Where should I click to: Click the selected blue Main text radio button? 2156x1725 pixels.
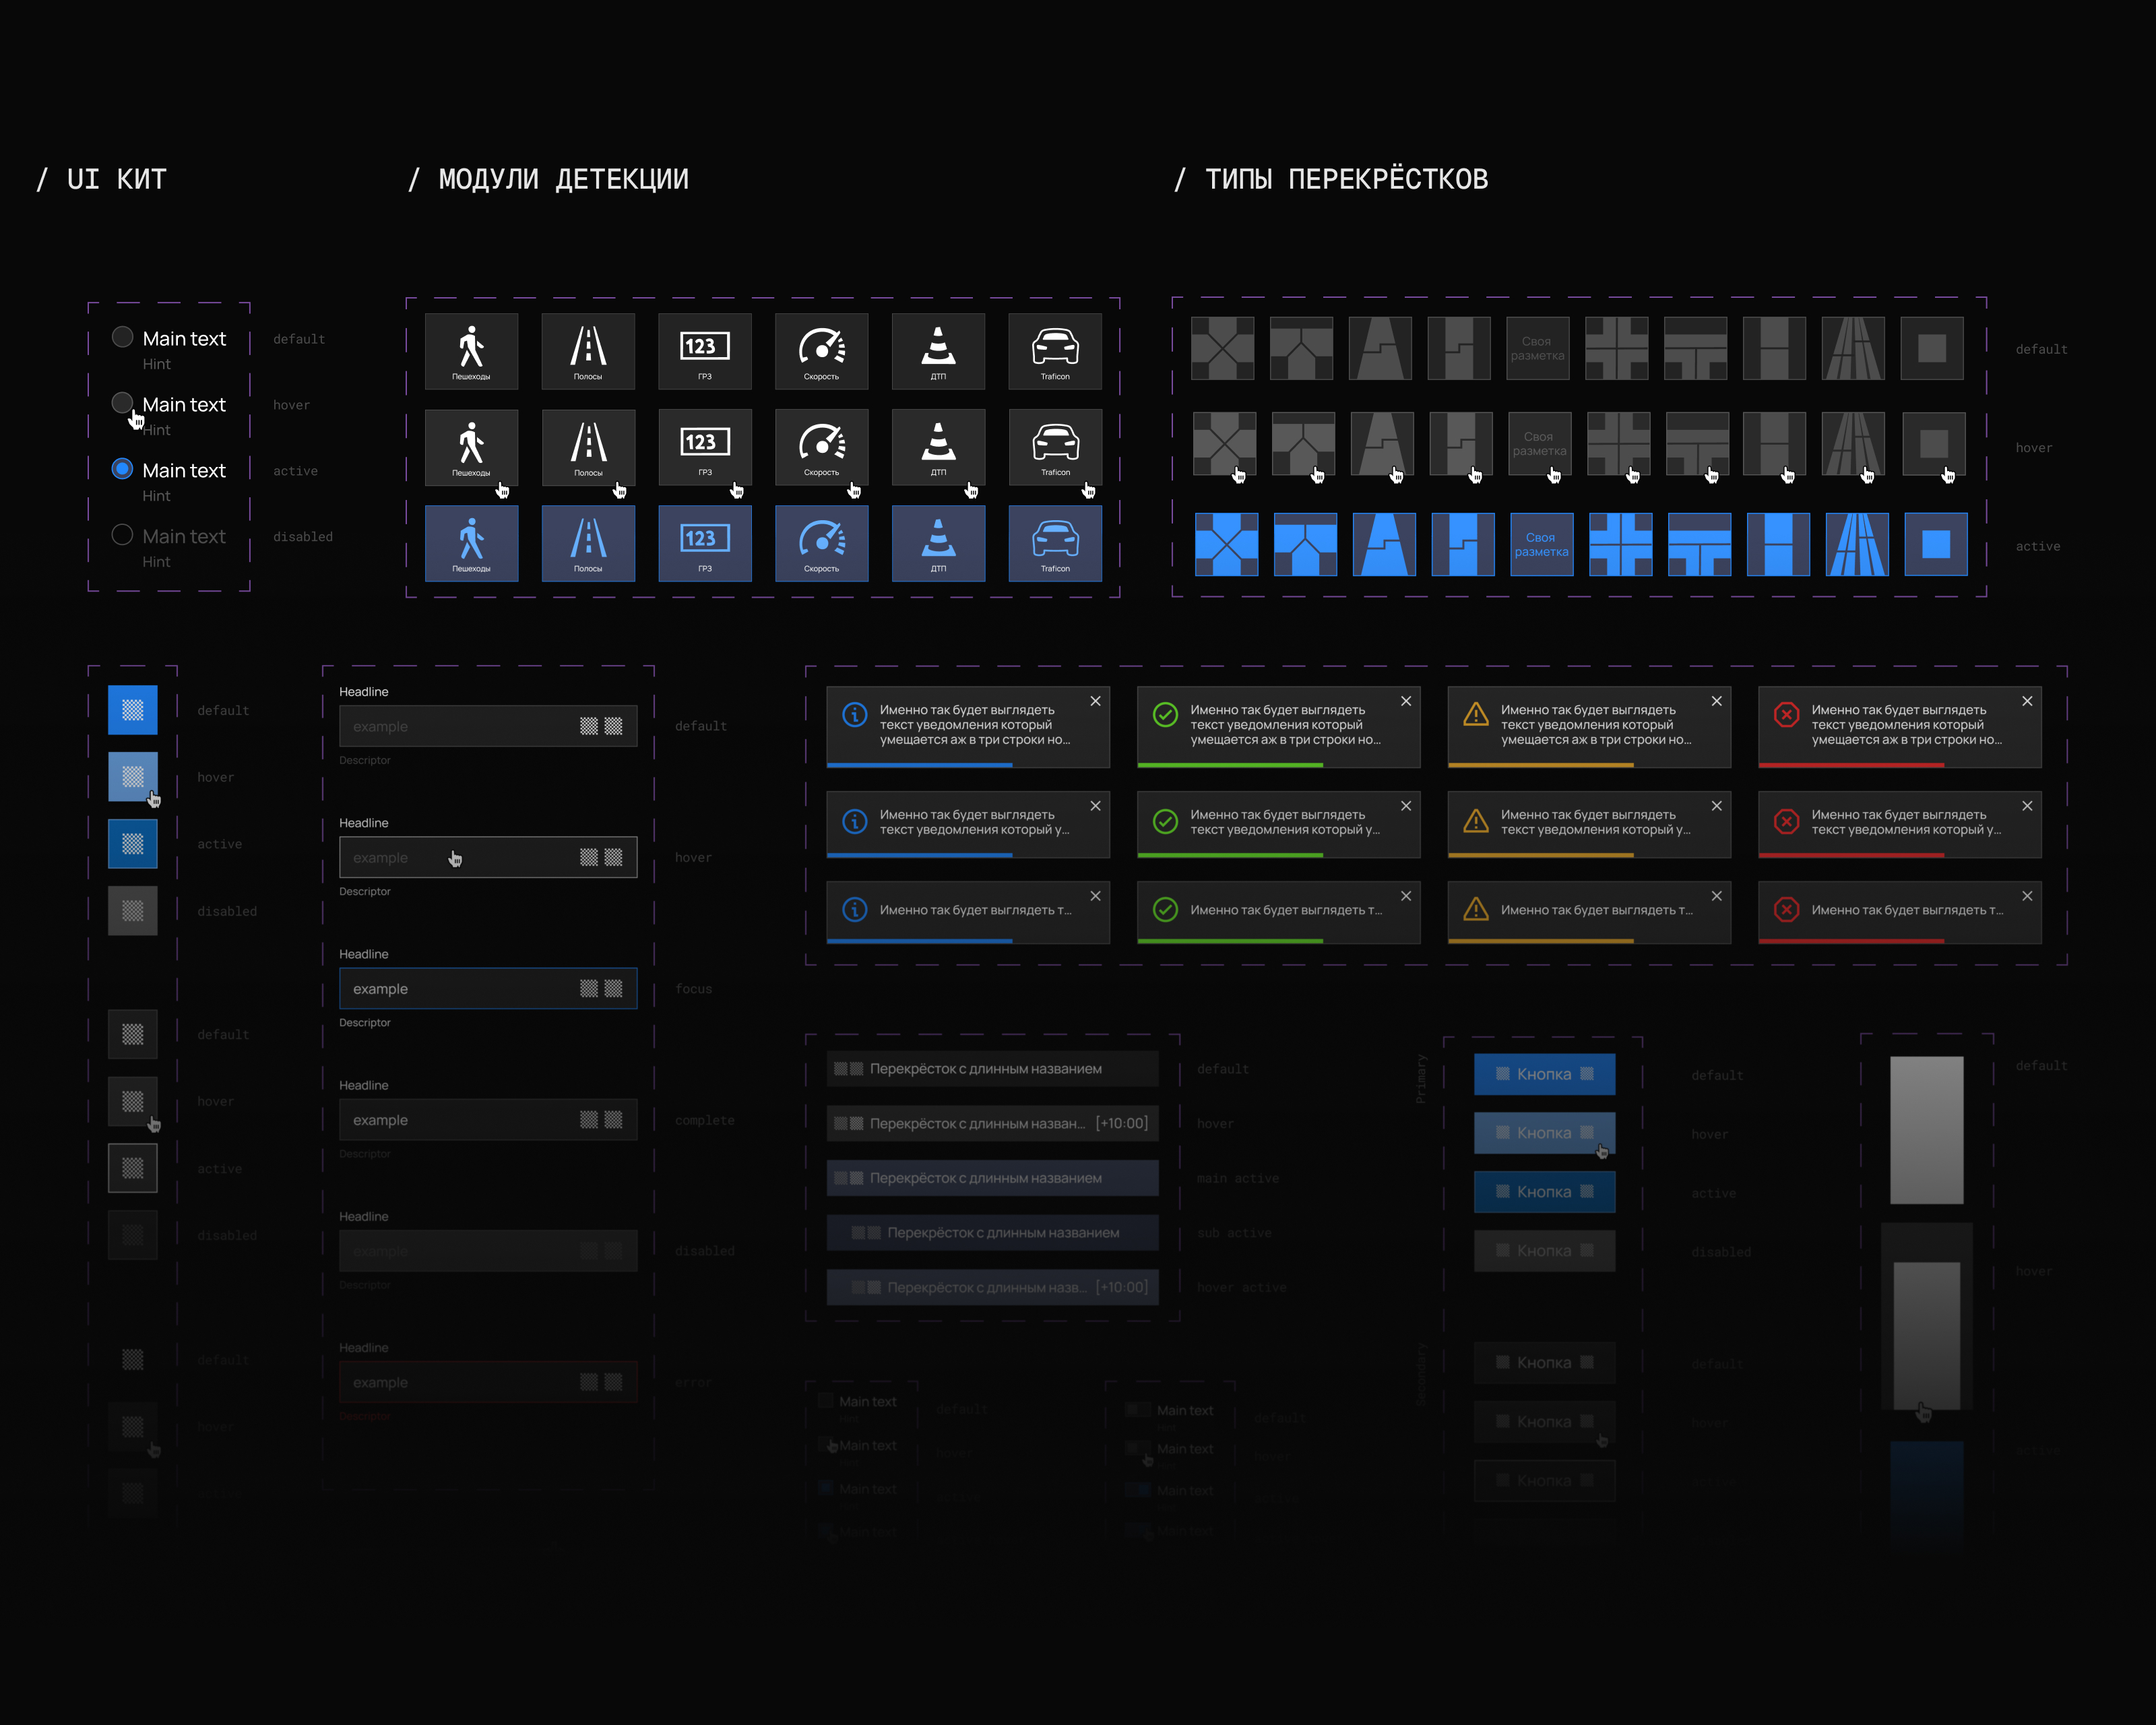pos(122,469)
